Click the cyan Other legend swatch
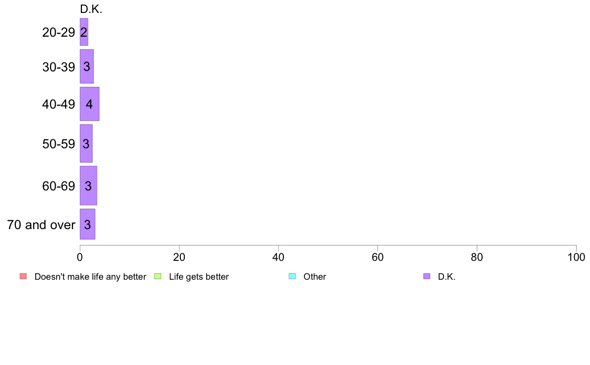 coord(292,276)
